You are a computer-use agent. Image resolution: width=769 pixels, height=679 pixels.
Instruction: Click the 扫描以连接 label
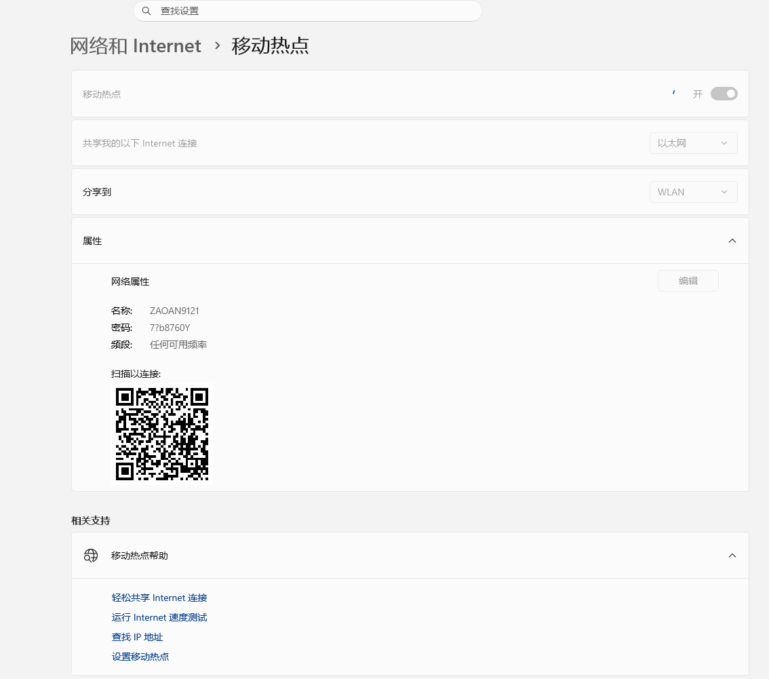point(136,374)
